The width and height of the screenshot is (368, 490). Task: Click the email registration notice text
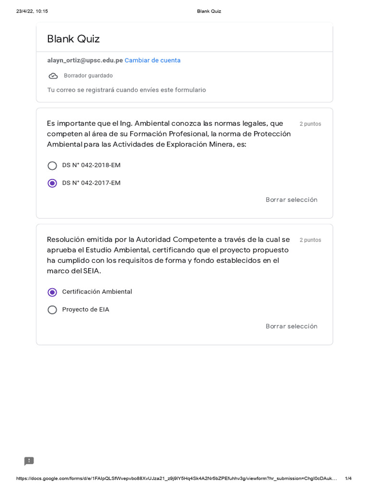click(x=126, y=90)
